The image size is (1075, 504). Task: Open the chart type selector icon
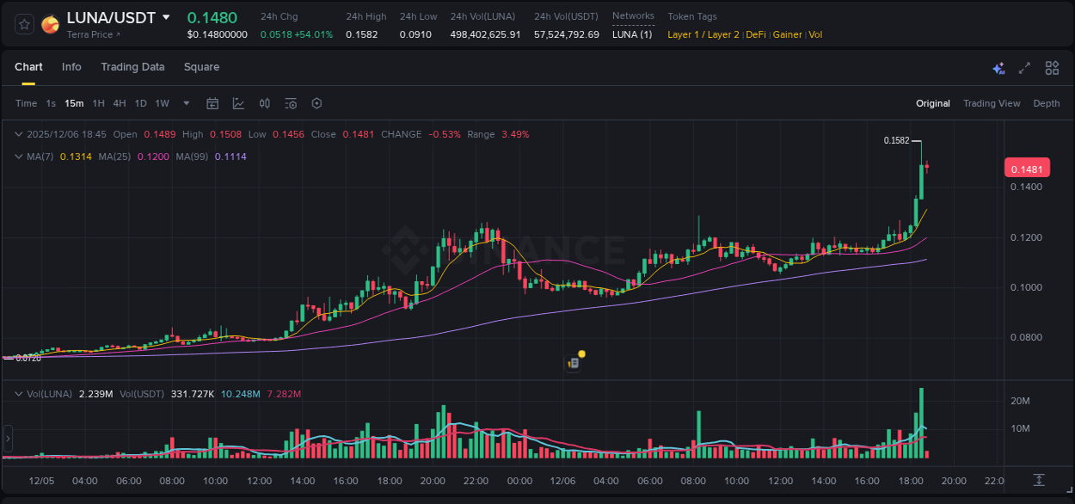238,102
